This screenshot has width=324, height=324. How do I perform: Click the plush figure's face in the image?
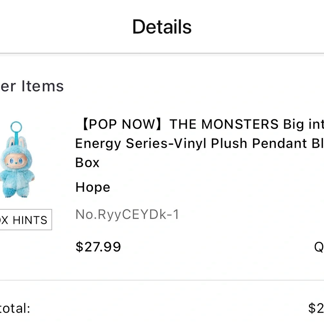pyautogui.click(x=16, y=159)
